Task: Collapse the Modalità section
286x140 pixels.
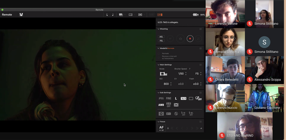Action: pos(158,48)
